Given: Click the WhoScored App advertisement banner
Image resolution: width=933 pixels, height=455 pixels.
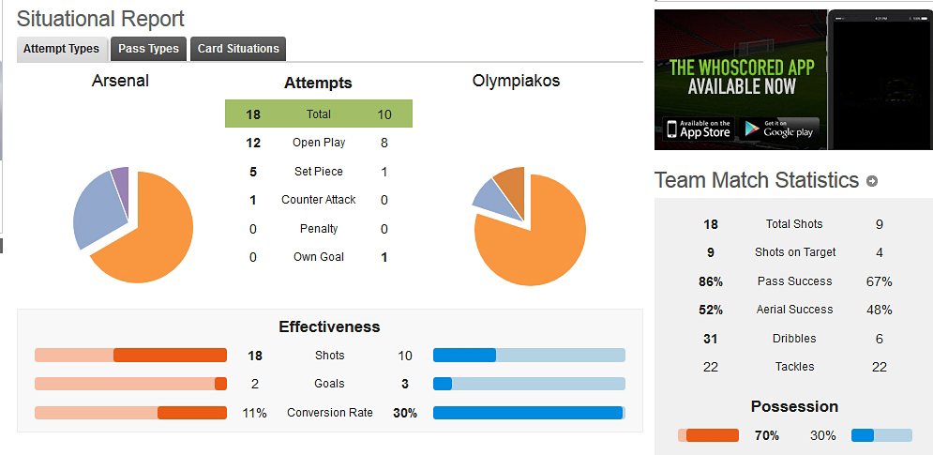Looking at the screenshot, I should pos(793,79).
